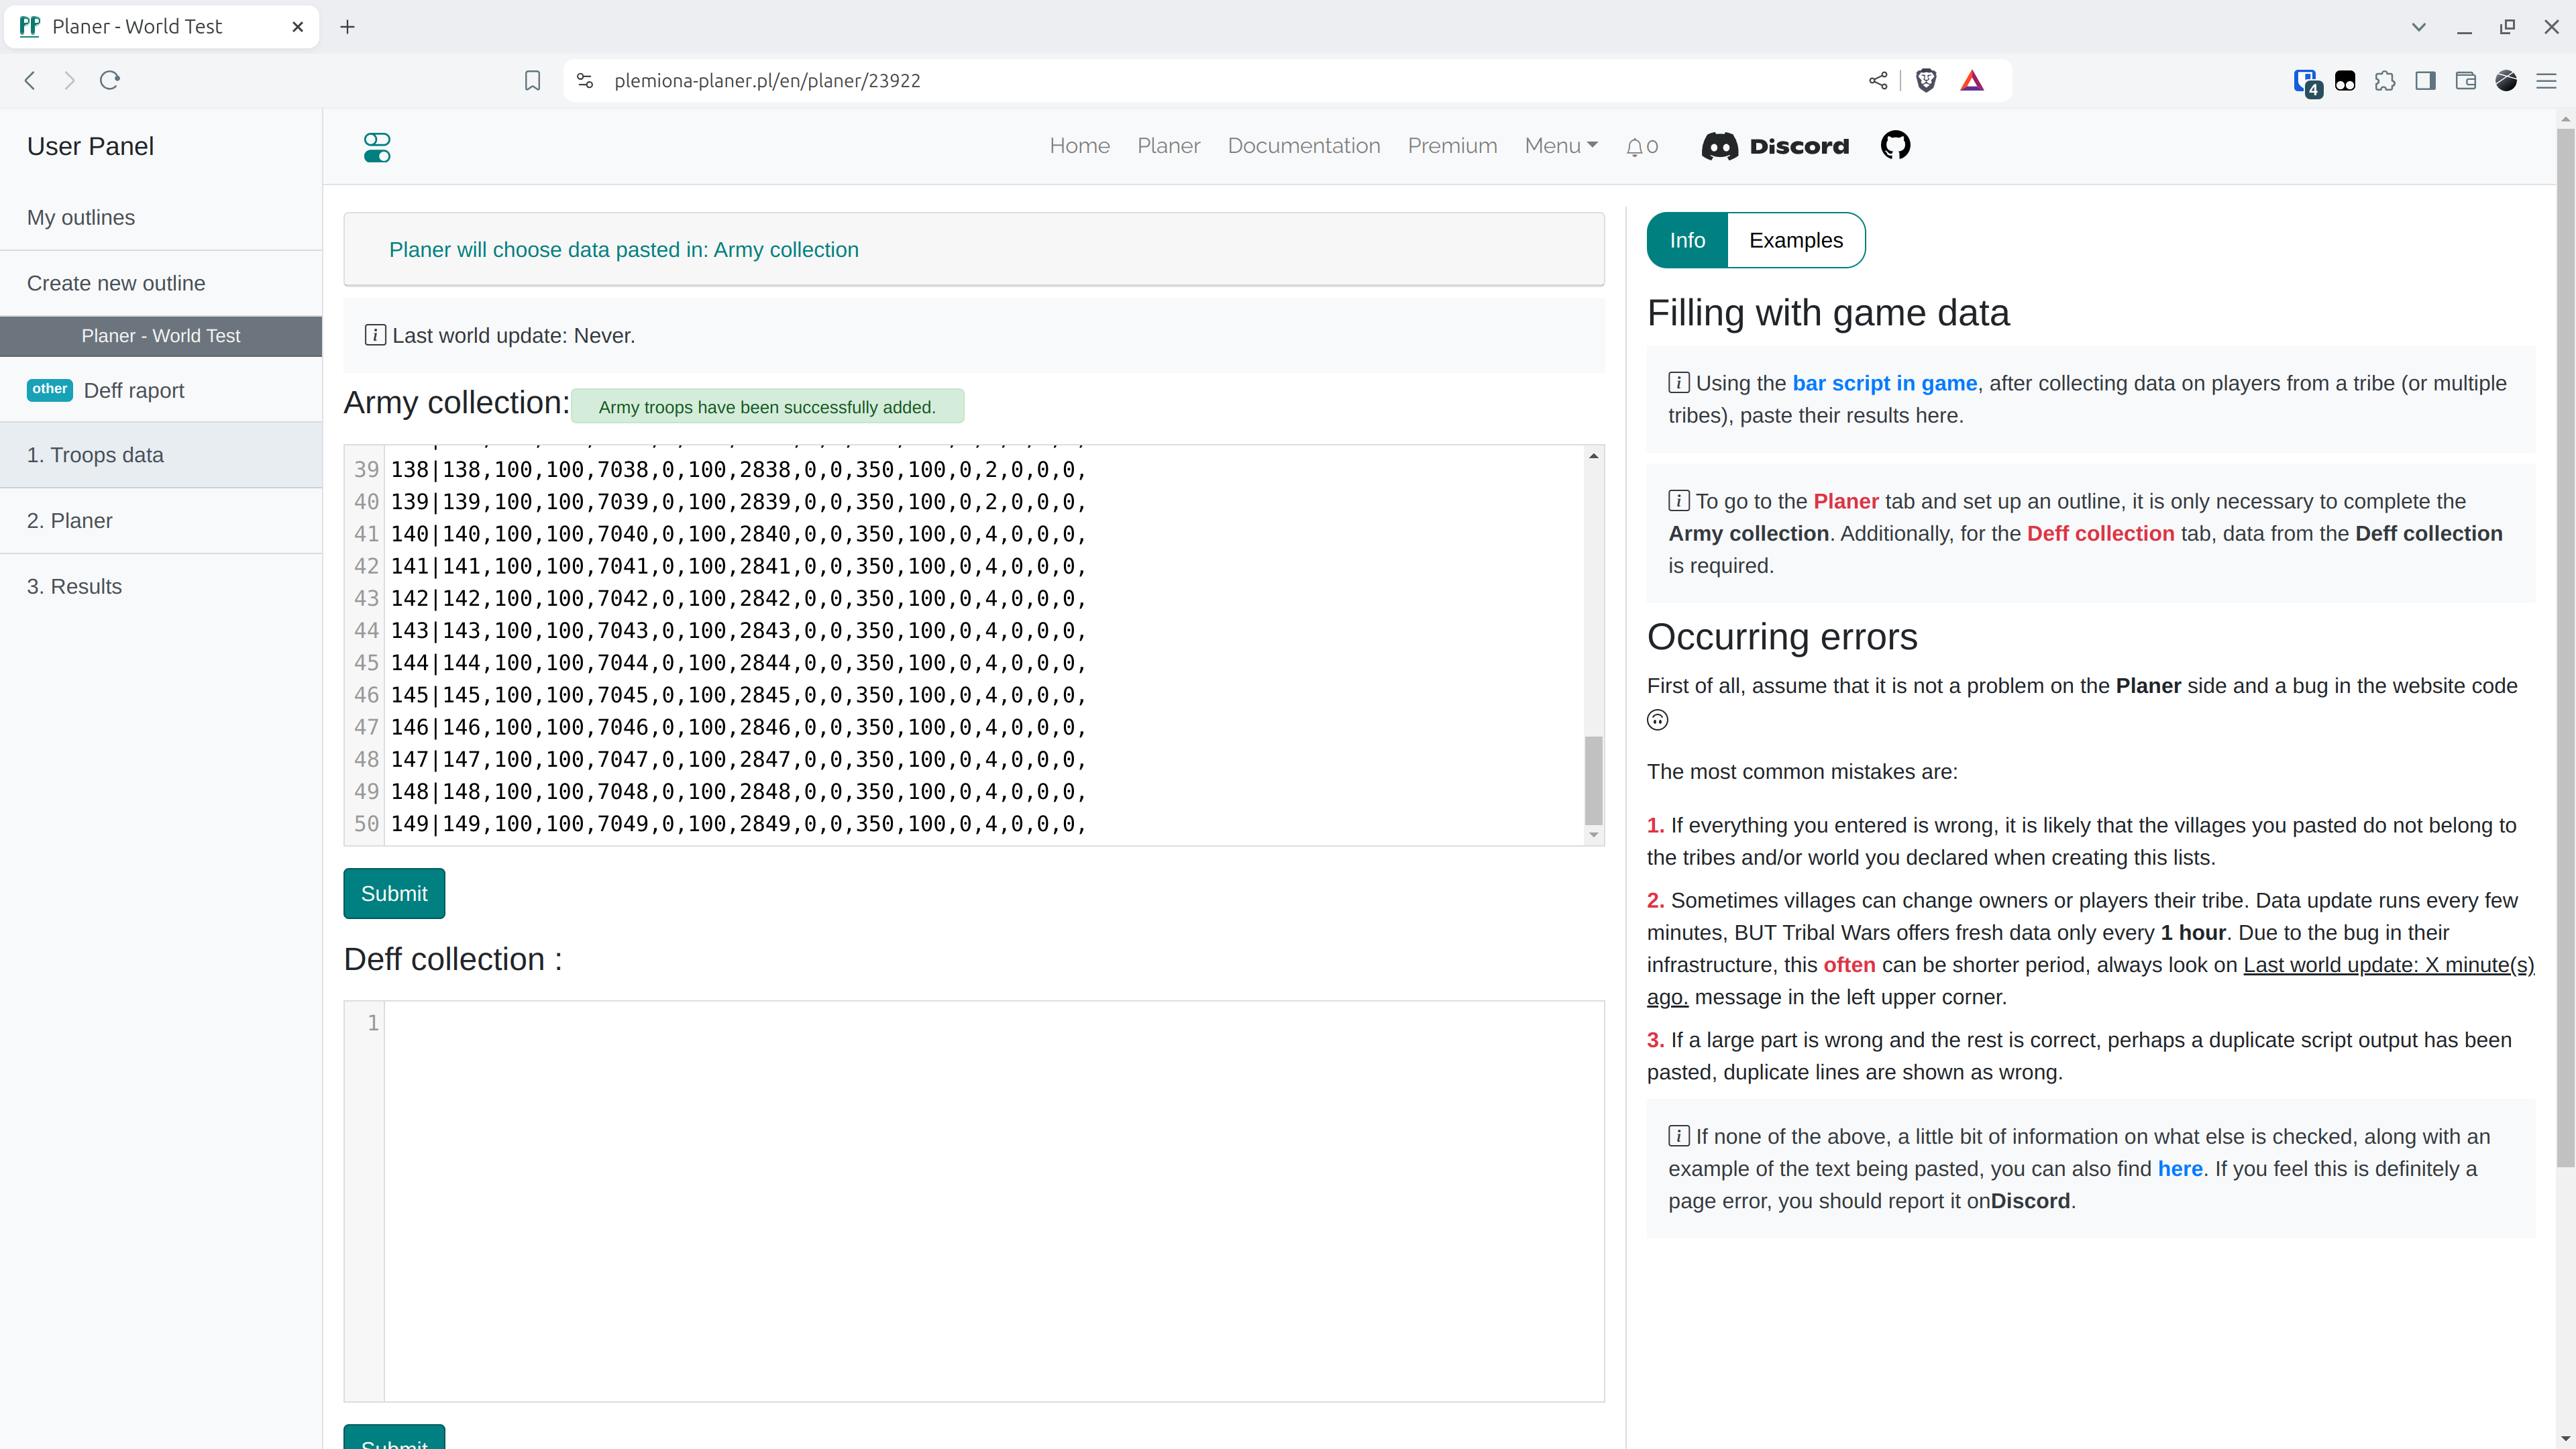Bookmark this page with bookmark icon
Screen dimensions: 2576x1449
pos(532,81)
